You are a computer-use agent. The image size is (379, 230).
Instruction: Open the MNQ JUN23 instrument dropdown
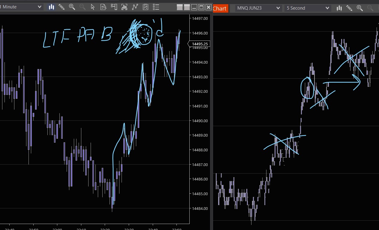click(x=258, y=8)
